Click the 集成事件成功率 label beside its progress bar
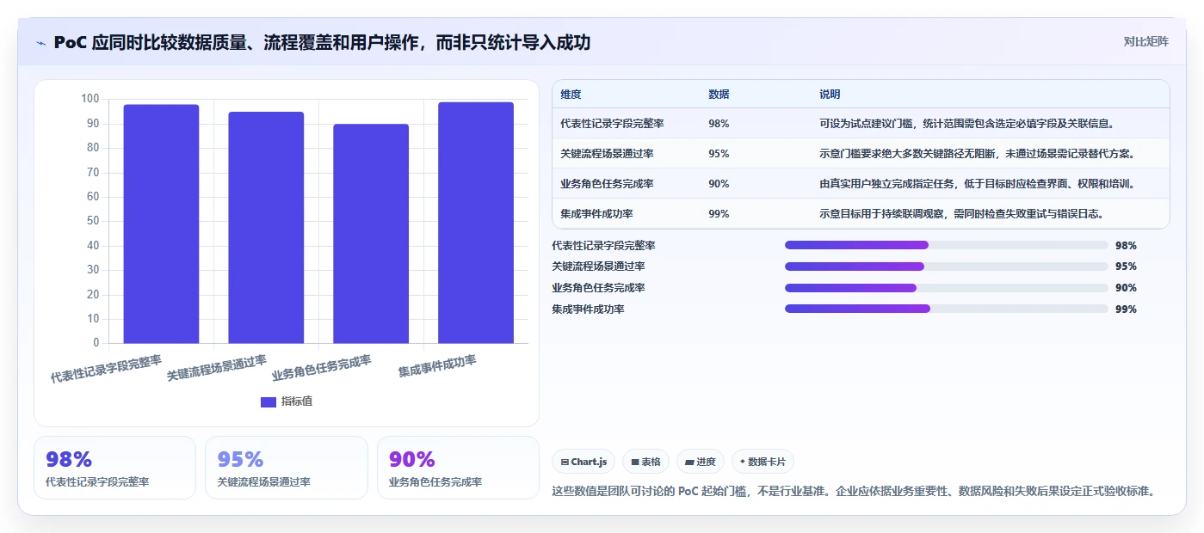 pos(588,309)
